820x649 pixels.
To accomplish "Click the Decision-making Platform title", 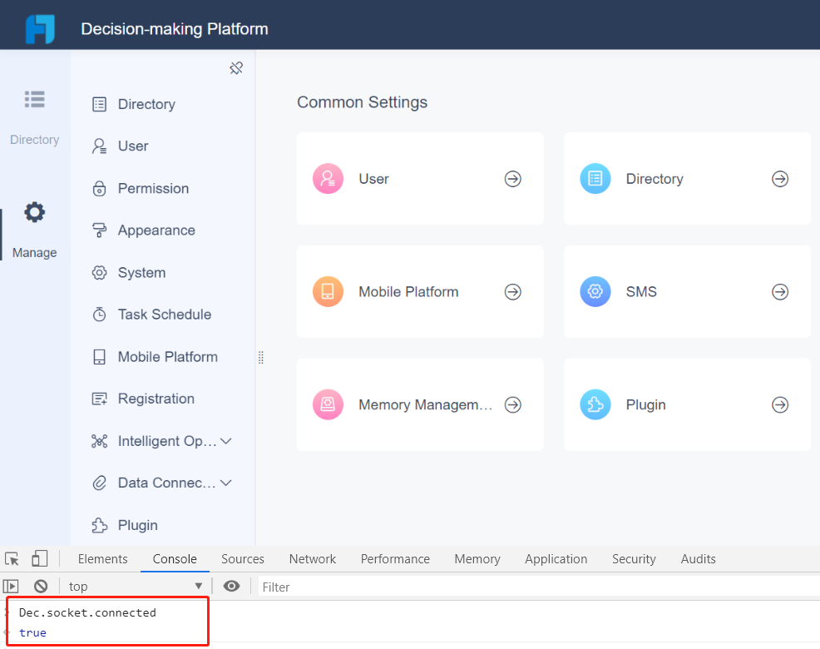I will pyautogui.click(x=174, y=29).
